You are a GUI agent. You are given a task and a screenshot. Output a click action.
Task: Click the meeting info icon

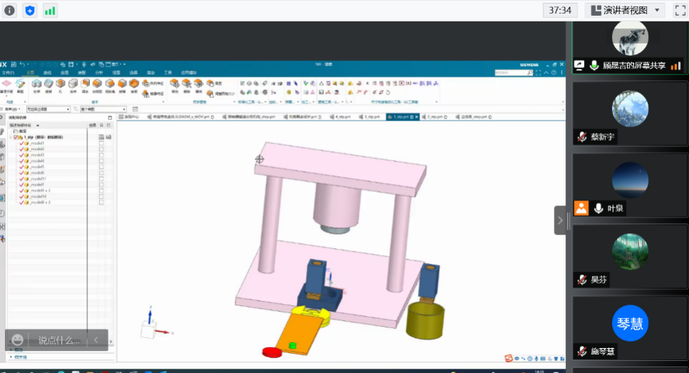(10, 10)
